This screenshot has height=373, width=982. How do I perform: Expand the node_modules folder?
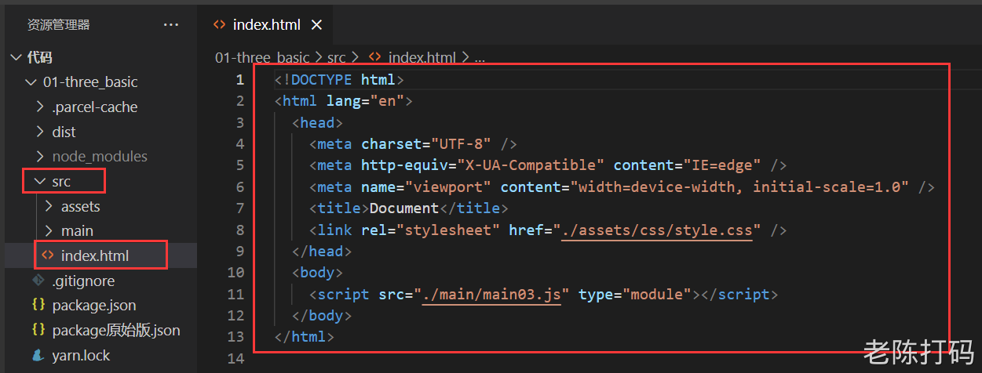coord(40,156)
